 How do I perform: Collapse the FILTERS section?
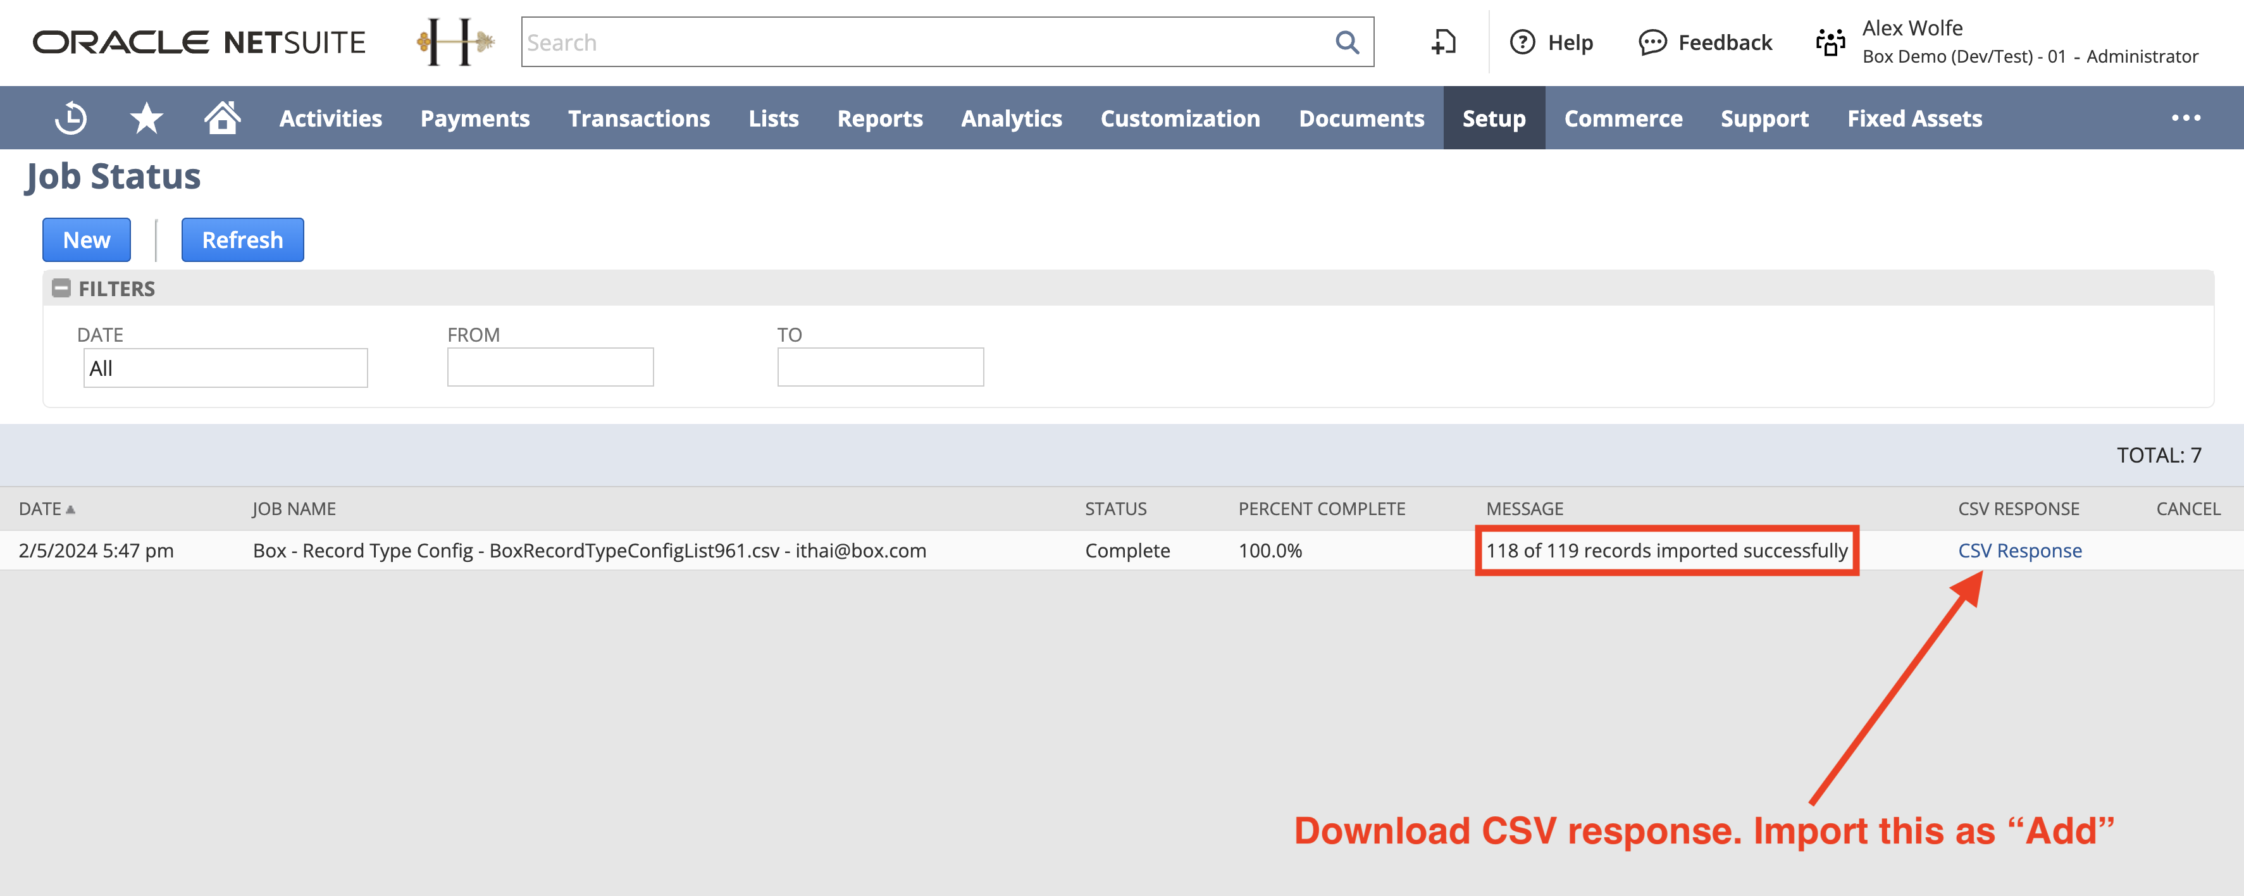point(61,289)
